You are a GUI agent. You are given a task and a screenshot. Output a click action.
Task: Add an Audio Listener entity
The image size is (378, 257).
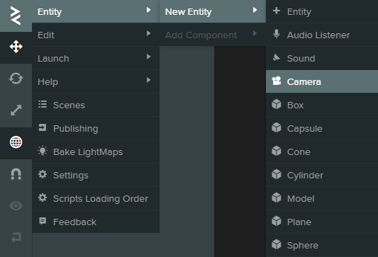(322, 35)
